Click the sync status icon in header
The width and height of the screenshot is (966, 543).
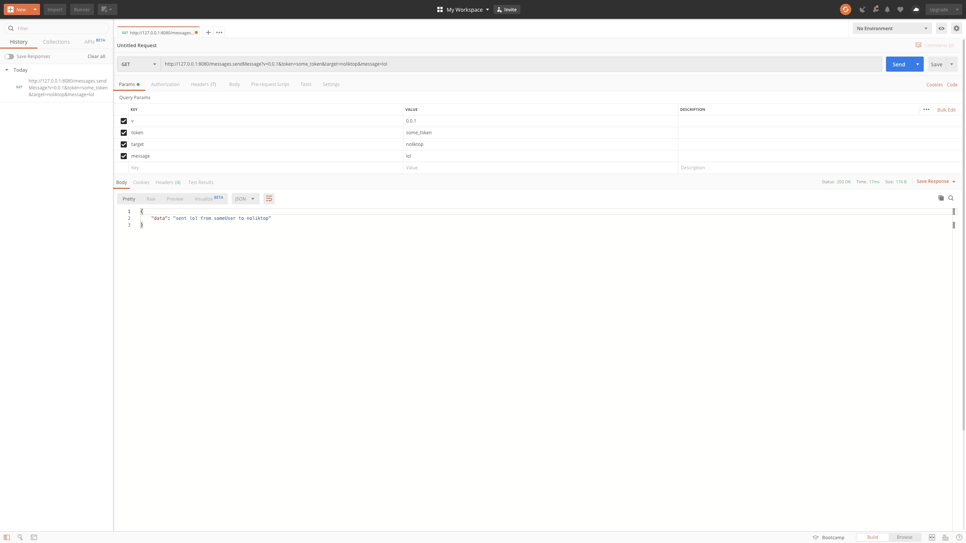[x=845, y=9]
